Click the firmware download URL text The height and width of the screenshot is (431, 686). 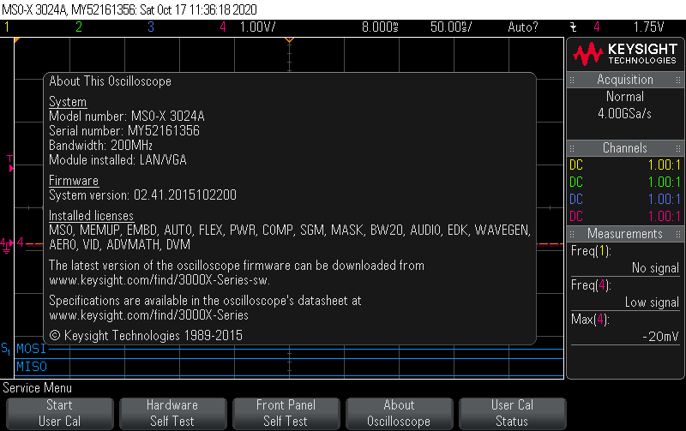click(159, 280)
